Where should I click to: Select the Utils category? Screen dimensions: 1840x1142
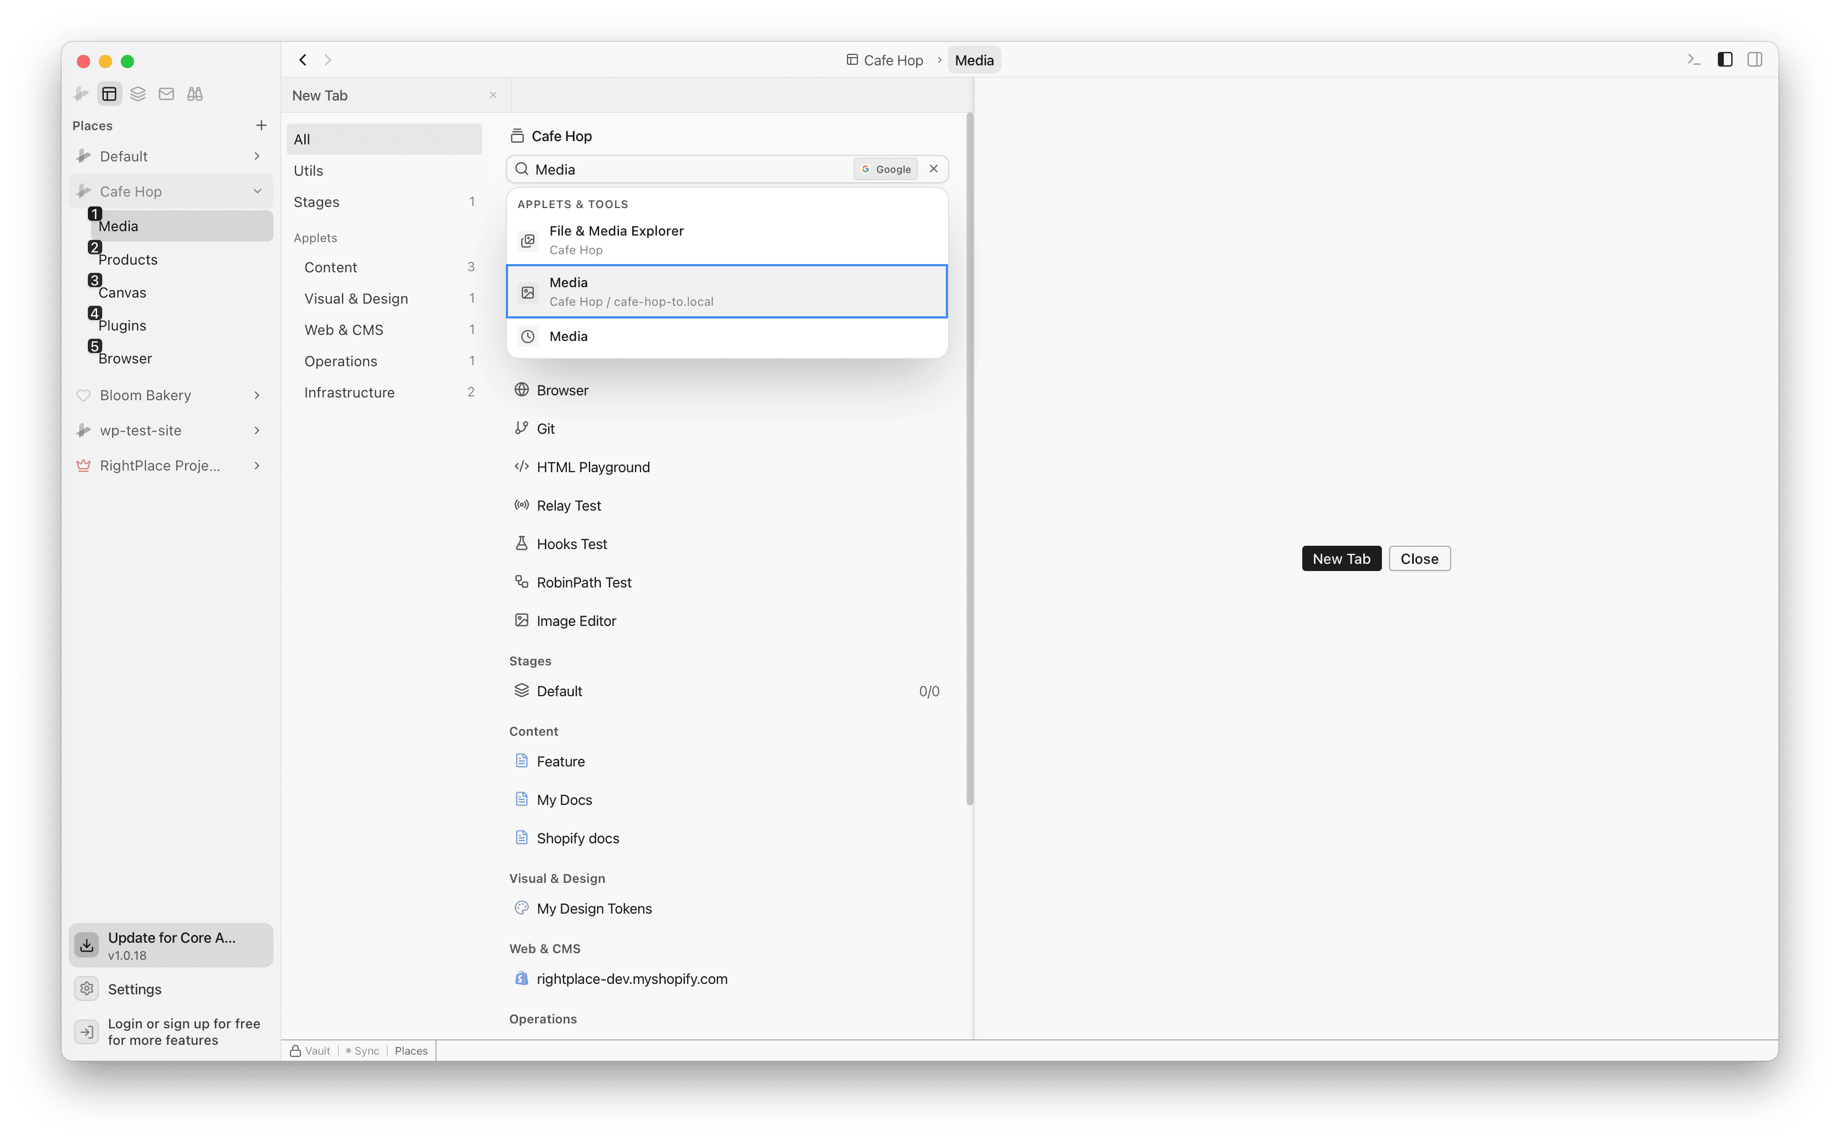coord(384,171)
